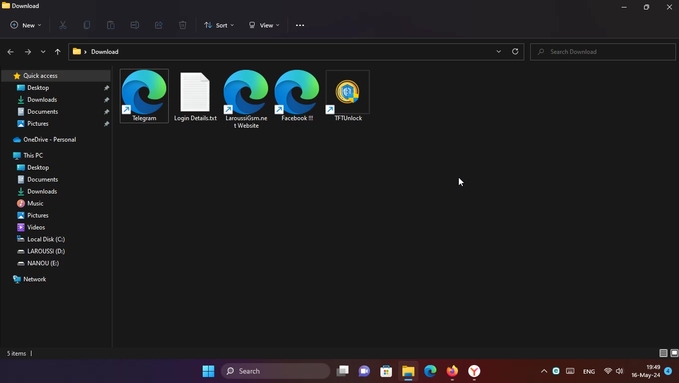Image resolution: width=679 pixels, height=383 pixels.
Task: Click the Paste clipboard icon
Action: pos(111,25)
